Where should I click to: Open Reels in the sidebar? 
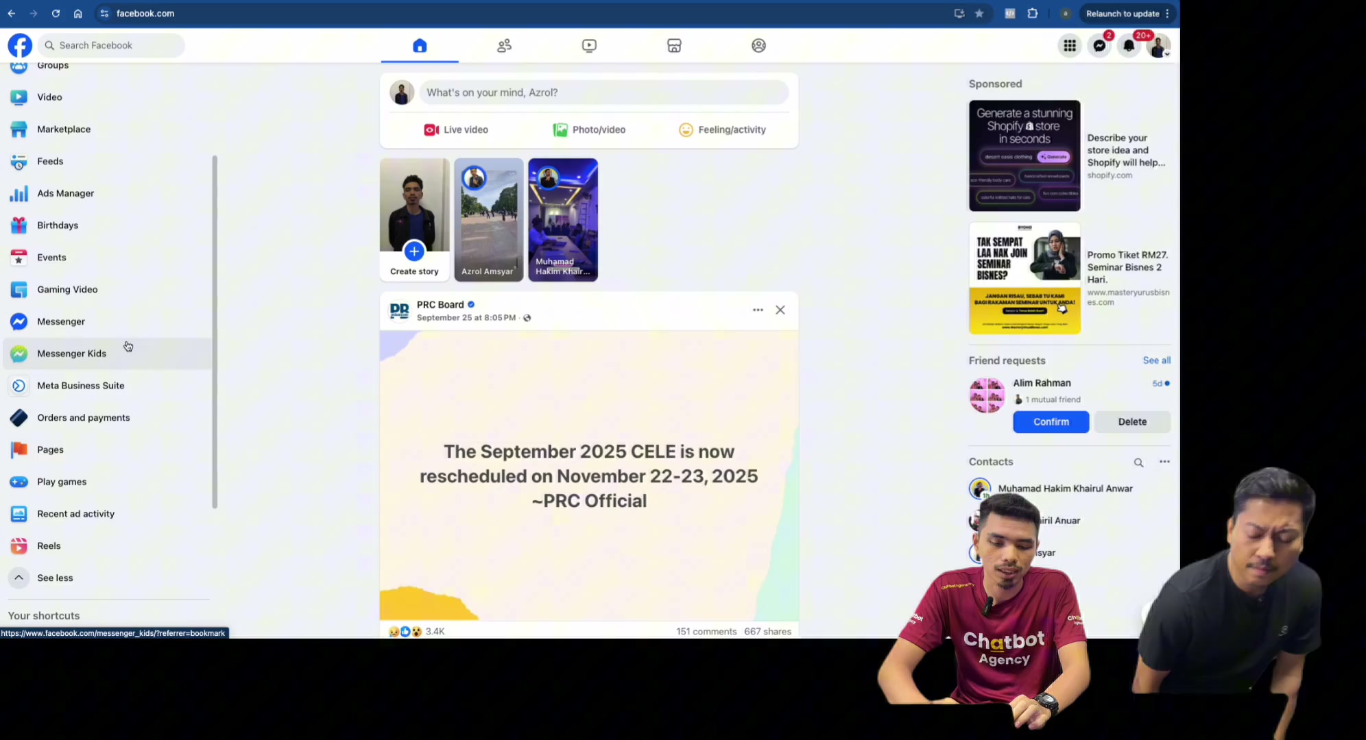(108, 546)
